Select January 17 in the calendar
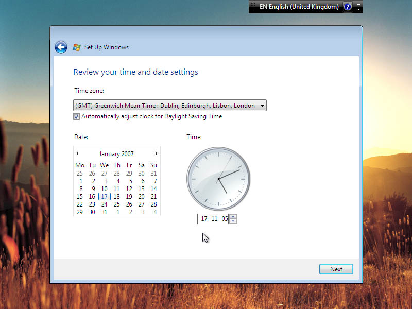The width and height of the screenshot is (412, 309). pyautogui.click(x=105, y=197)
